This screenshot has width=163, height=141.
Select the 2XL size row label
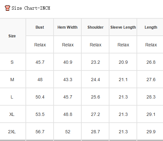12,132
